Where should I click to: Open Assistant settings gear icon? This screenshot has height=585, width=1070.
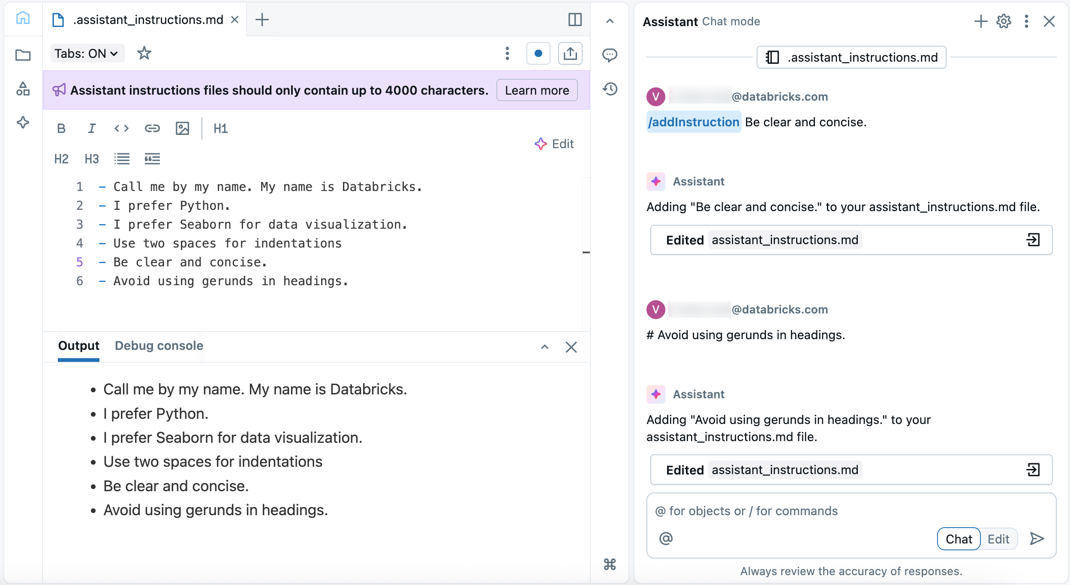tap(1004, 21)
